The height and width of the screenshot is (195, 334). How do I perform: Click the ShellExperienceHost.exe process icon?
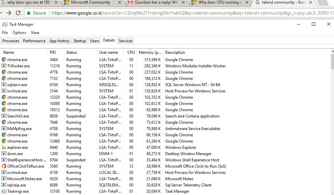[x=4, y=160]
